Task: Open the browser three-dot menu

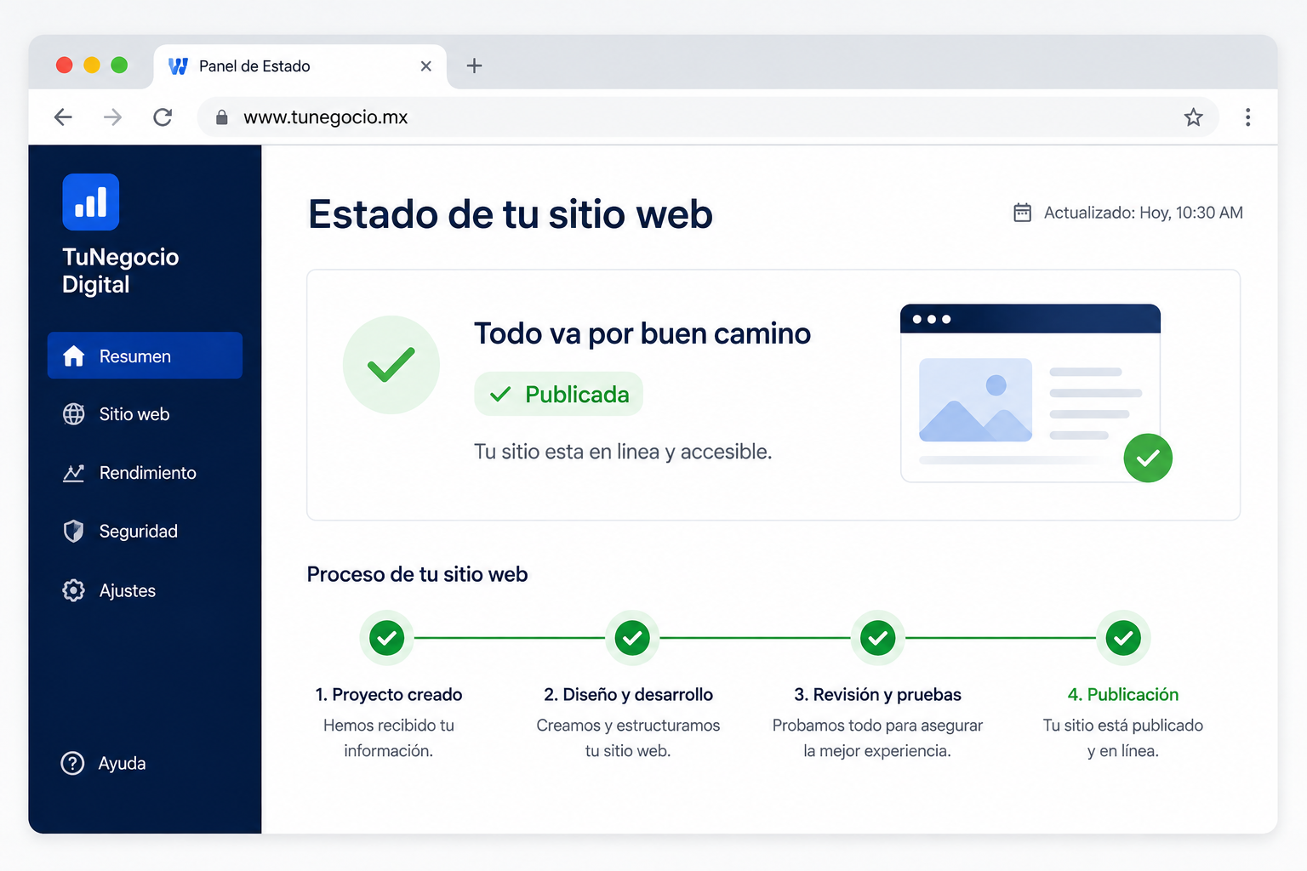Action: point(1247,117)
